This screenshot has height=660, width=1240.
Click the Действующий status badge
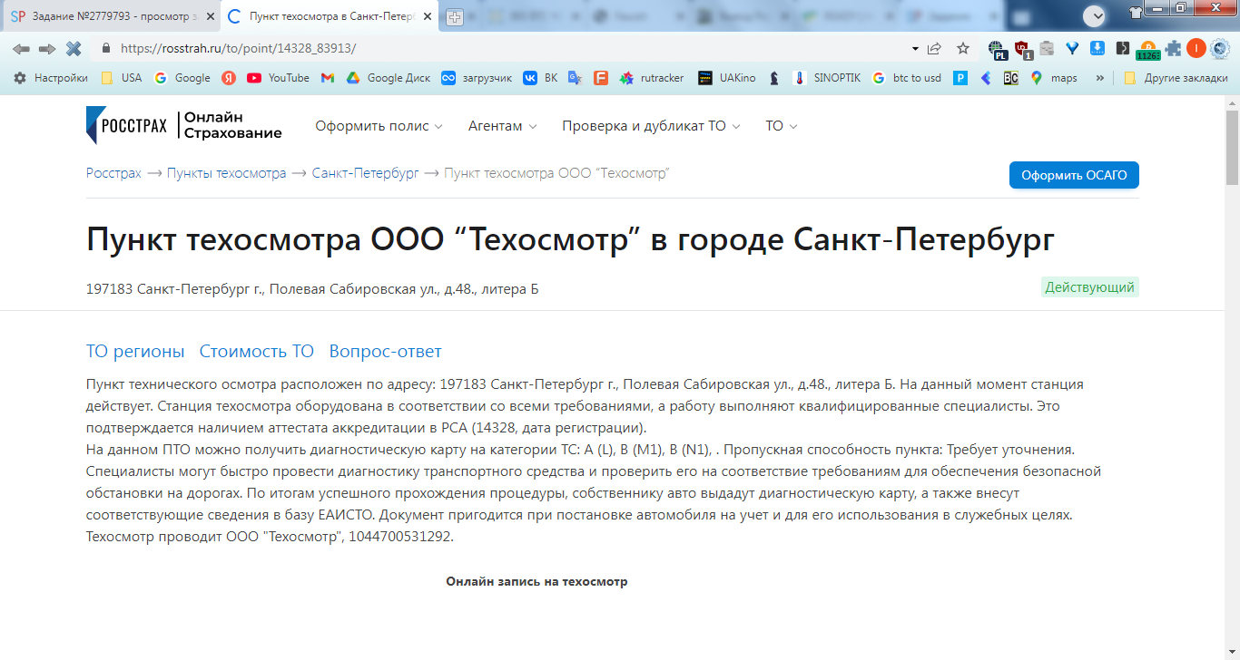click(1089, 287)
